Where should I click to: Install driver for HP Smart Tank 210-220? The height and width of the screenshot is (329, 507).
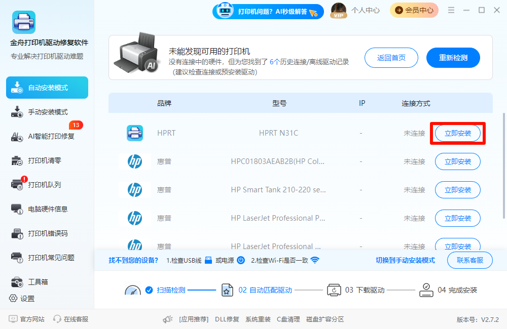457,190
